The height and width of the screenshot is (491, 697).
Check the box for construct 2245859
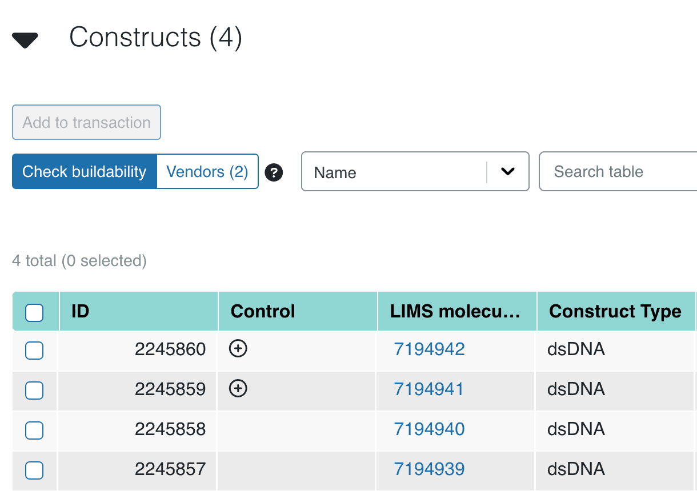pyautogui.click(x=34, y=390)
